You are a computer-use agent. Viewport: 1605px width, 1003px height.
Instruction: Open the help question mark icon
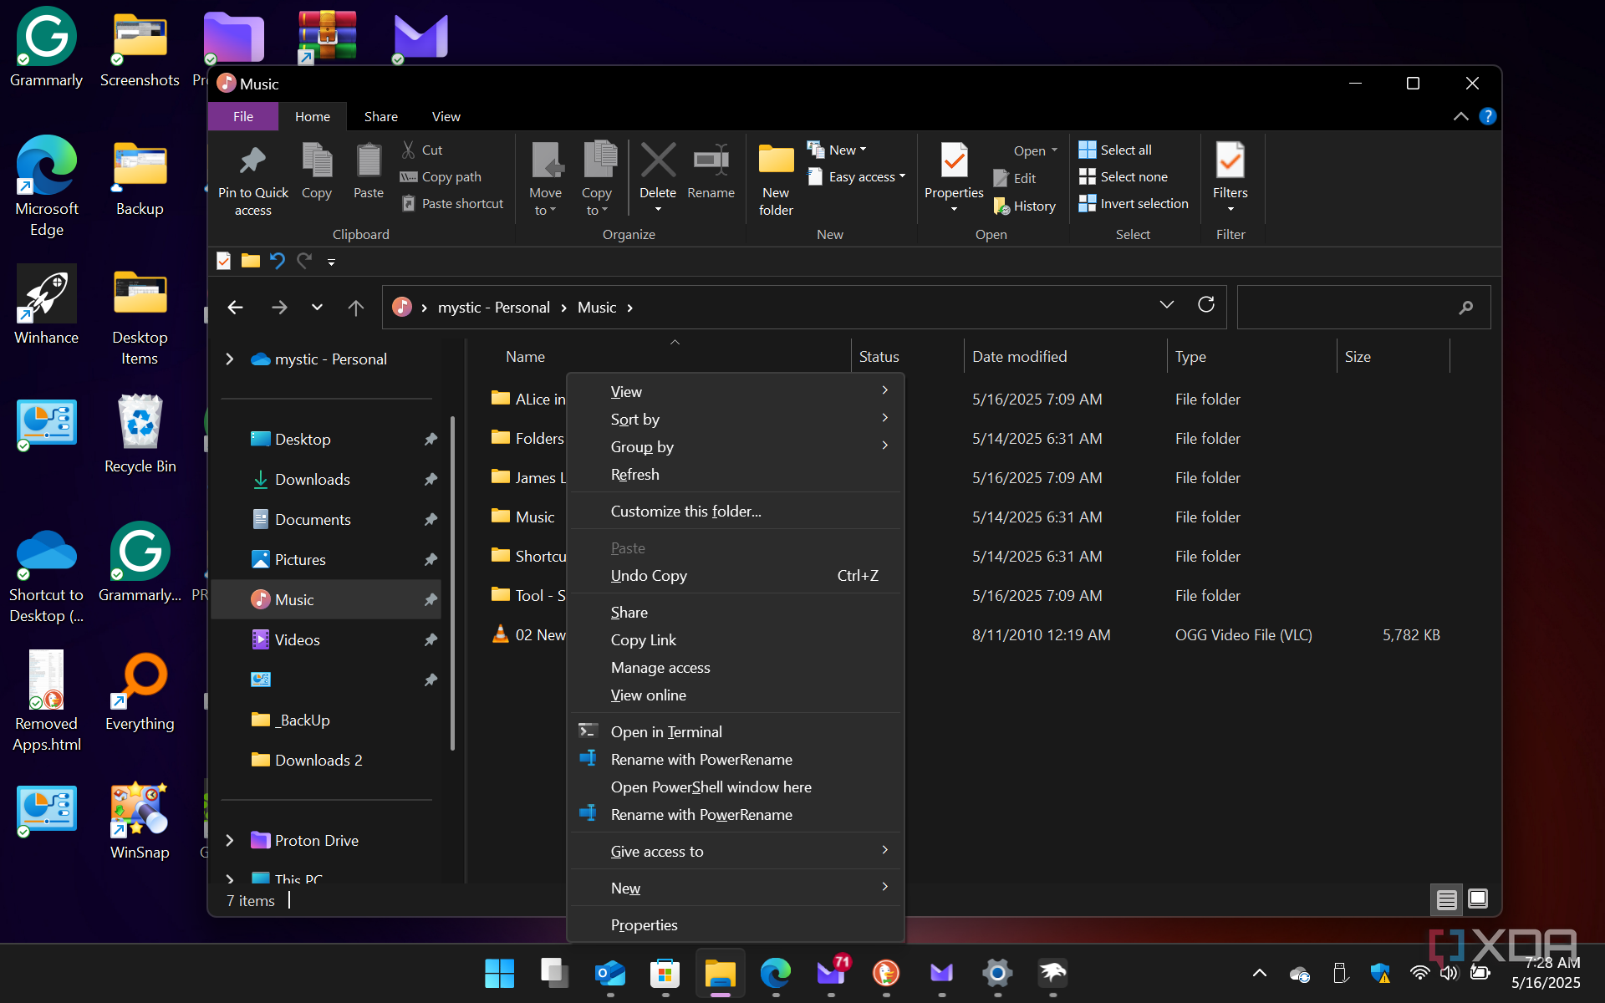1487,116
